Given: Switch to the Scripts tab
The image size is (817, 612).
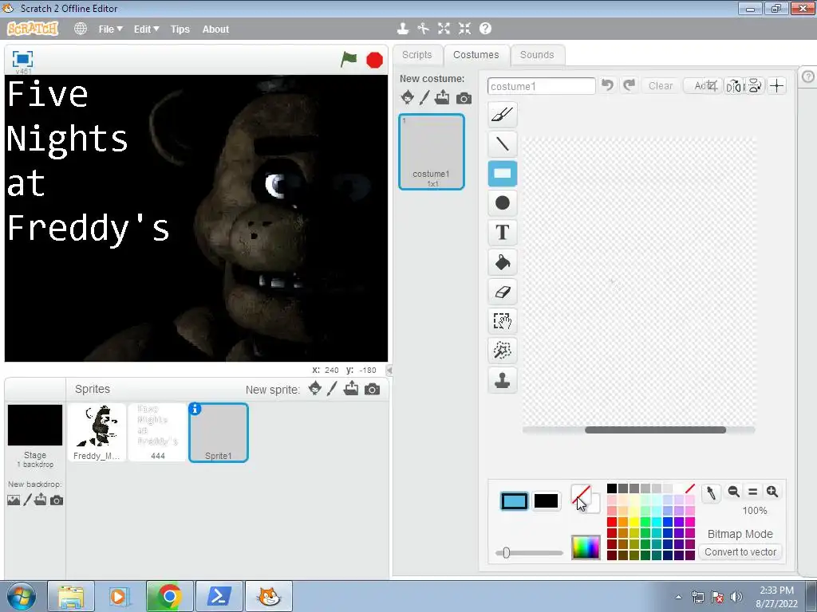Looking at the screenshot, I should pos(416,55).
